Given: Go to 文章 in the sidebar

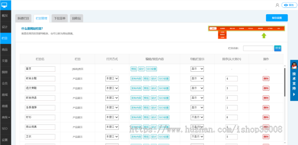Looking at the screenshot, I should [x=5, y=61].
